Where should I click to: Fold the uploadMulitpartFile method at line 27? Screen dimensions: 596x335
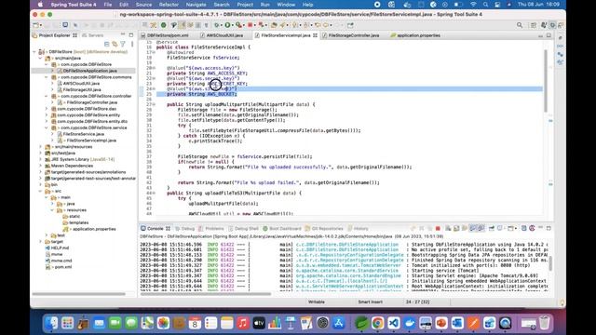154,104
